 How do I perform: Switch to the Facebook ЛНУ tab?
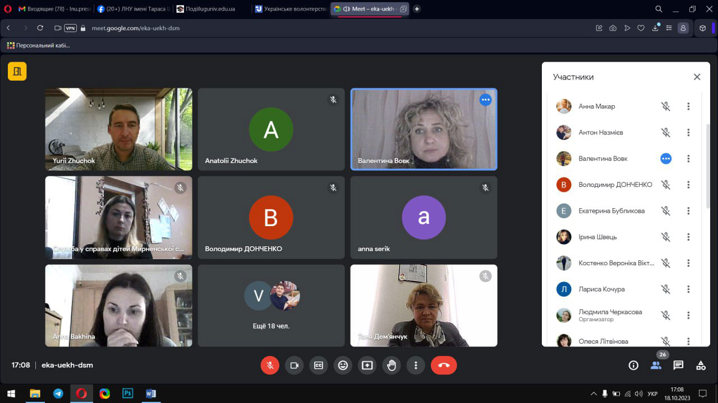pos(133,9)
